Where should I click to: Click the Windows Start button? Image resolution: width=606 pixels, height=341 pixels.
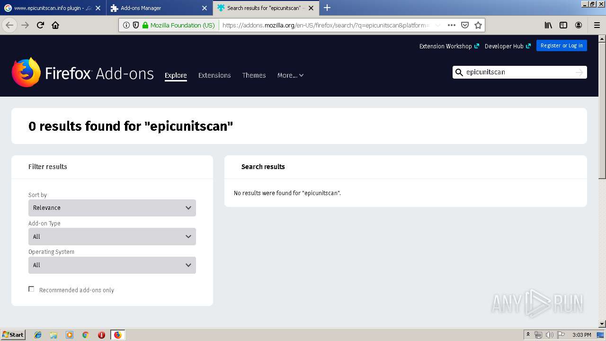(13, 335)
